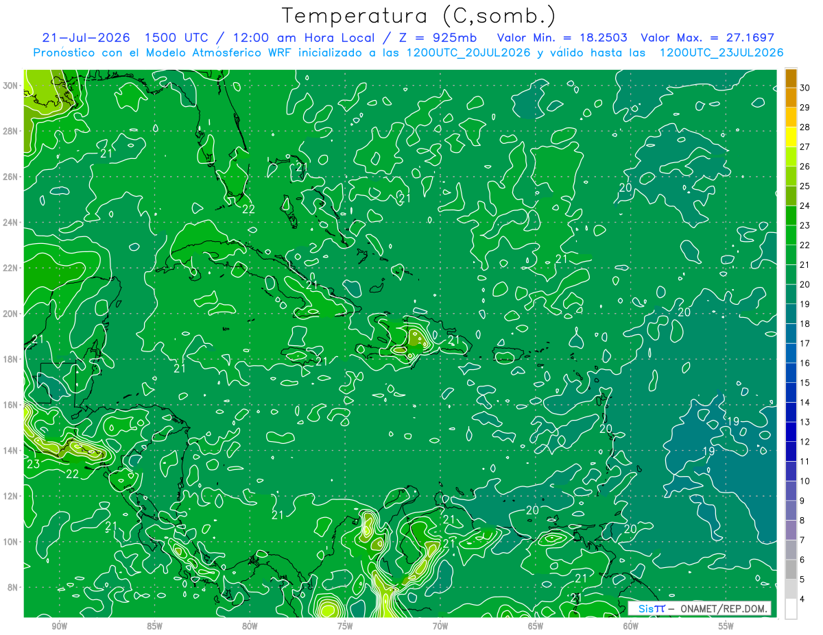Click the "Valor Max. = 27.1697" value
This screenshot has width=823, height=635.
tap(707, 38)
